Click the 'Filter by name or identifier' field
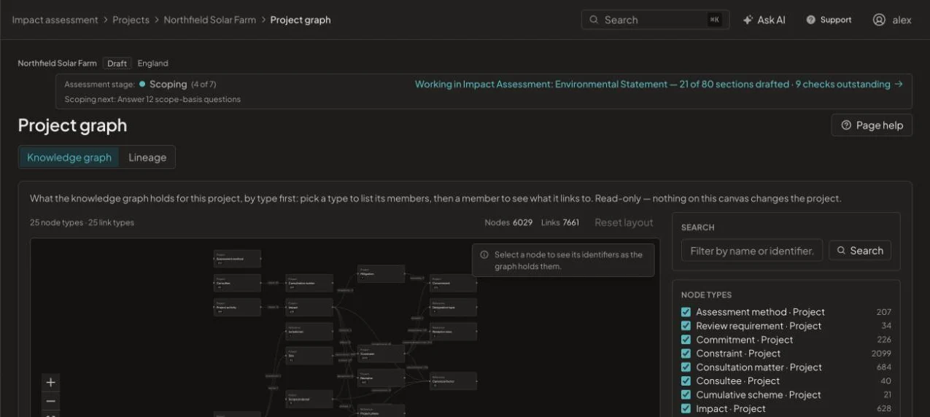Screen dimensions: 930x417 [752, 251]
